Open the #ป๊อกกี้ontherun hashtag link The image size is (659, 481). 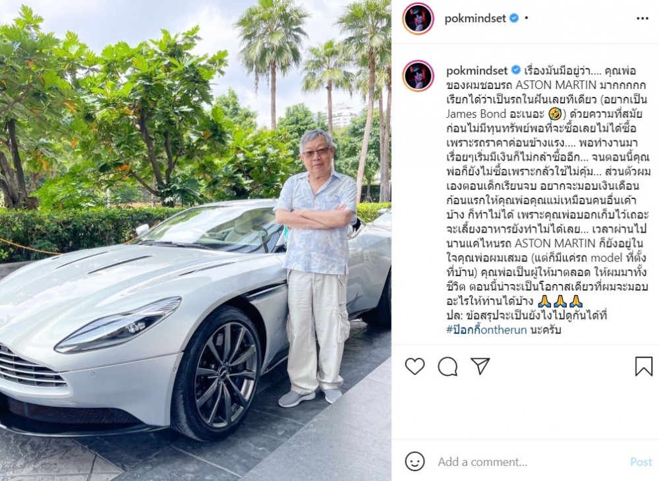tap(486, 329)
